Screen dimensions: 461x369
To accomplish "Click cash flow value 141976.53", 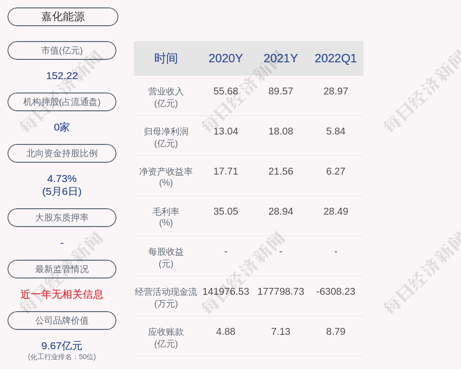I will (226, 291).
